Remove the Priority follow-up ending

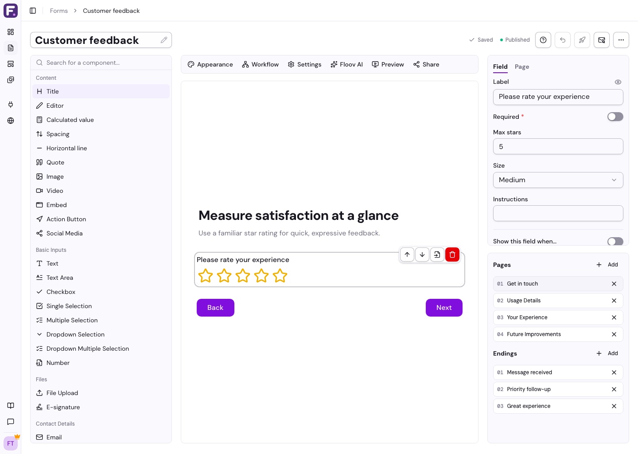(614, 389)
